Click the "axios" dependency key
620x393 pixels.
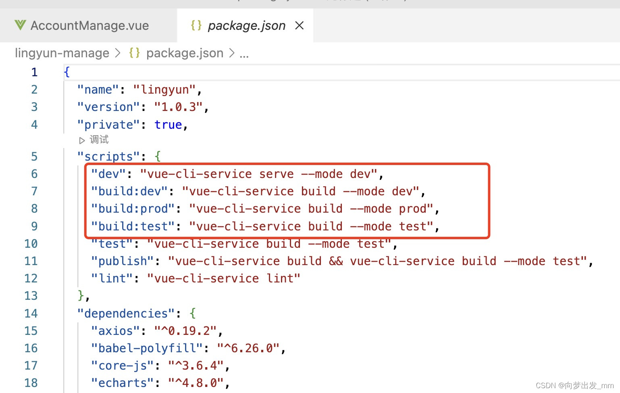click(x=116, y=331)
